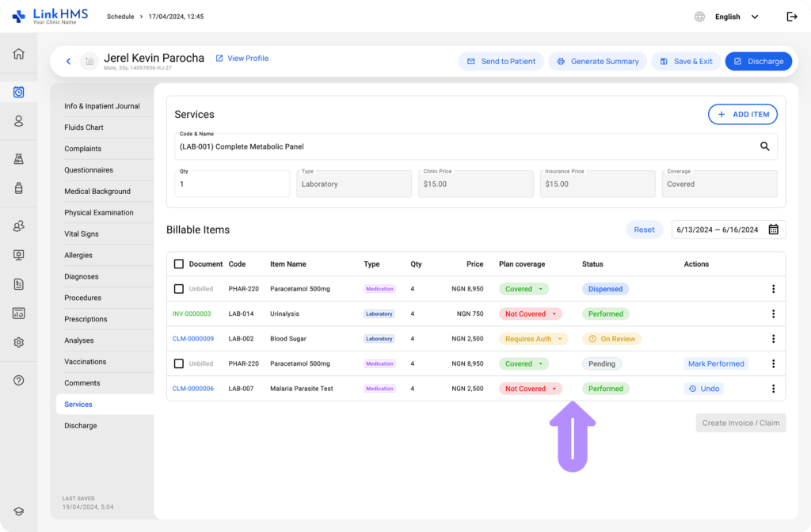Open actions menu for Malaria Parasite Test row

pyautogui.click(x=773, y=388)
